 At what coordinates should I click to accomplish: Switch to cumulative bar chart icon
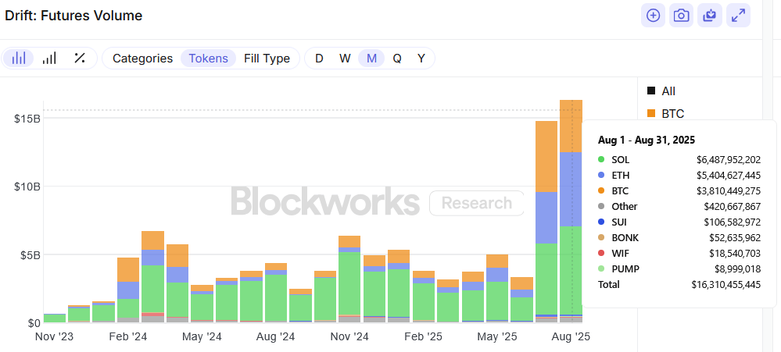coord(49,59)
